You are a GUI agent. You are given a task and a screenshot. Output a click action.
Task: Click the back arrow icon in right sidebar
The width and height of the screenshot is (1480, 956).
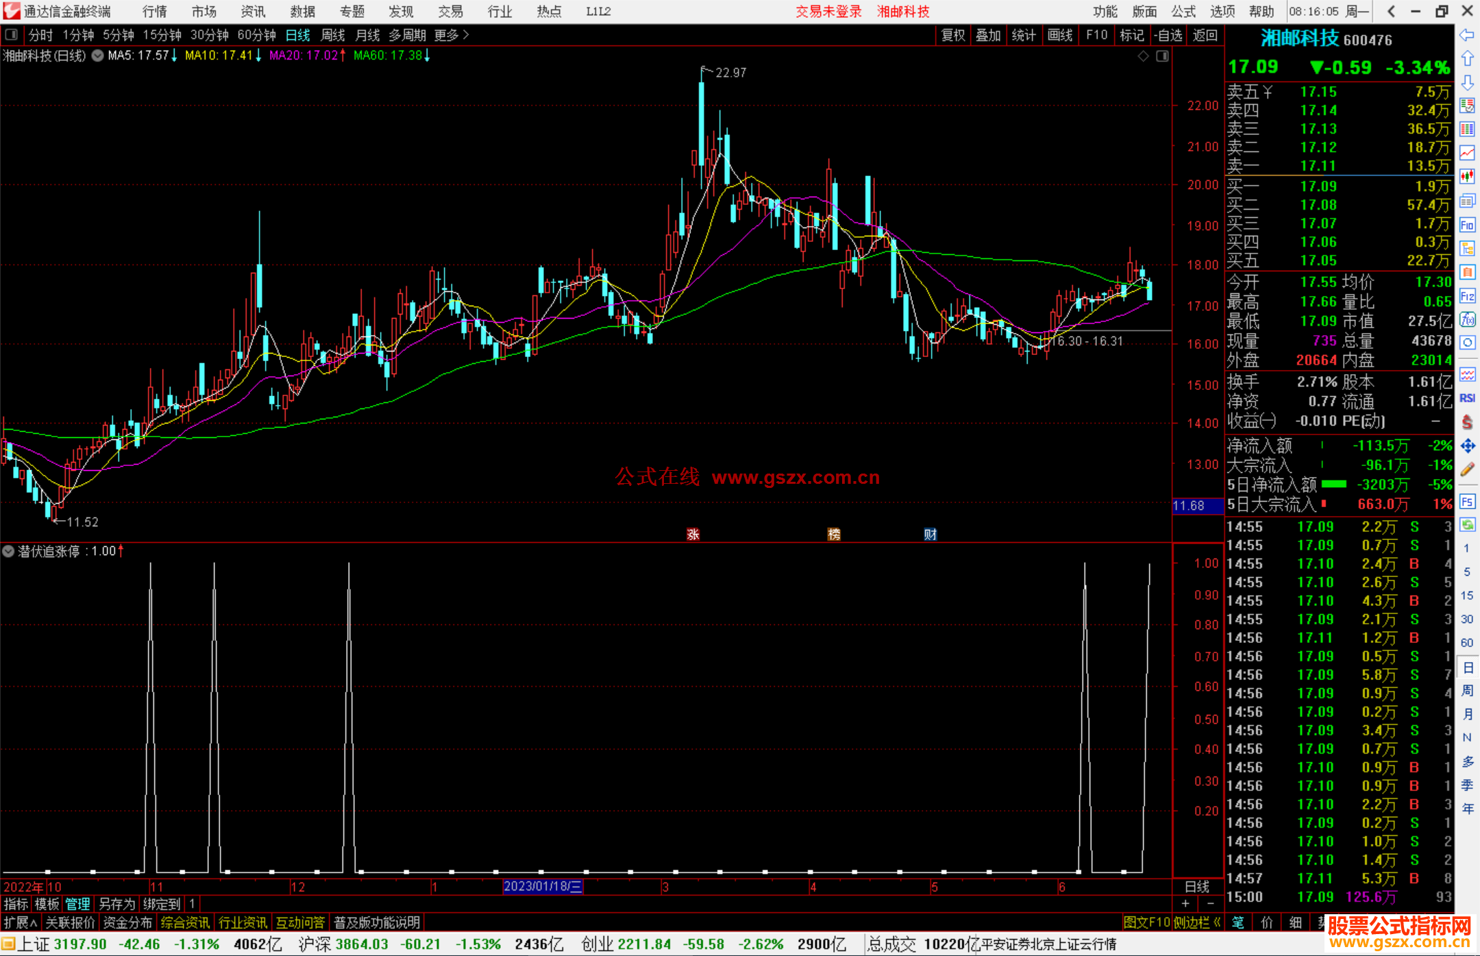(1467, 35)
